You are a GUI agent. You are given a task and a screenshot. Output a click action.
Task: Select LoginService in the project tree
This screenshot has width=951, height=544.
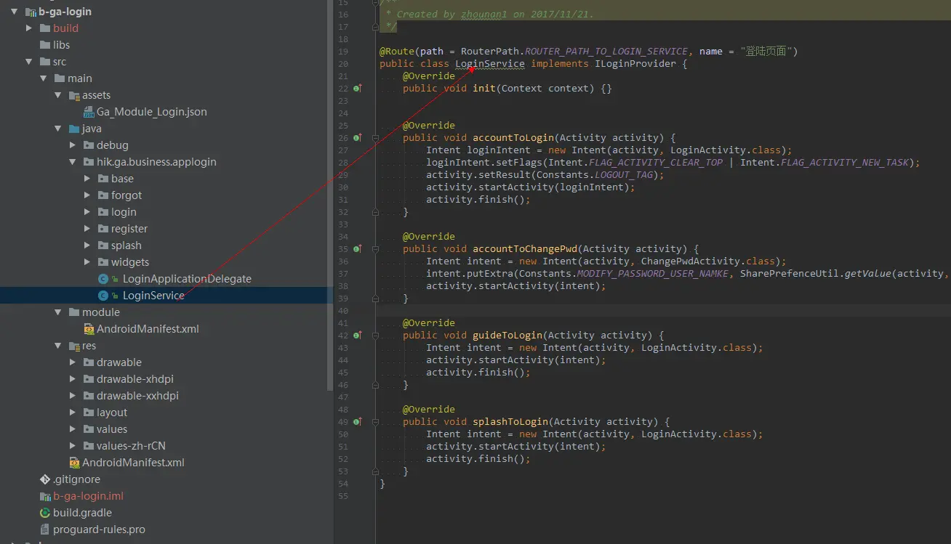click(x=153, y=296)
